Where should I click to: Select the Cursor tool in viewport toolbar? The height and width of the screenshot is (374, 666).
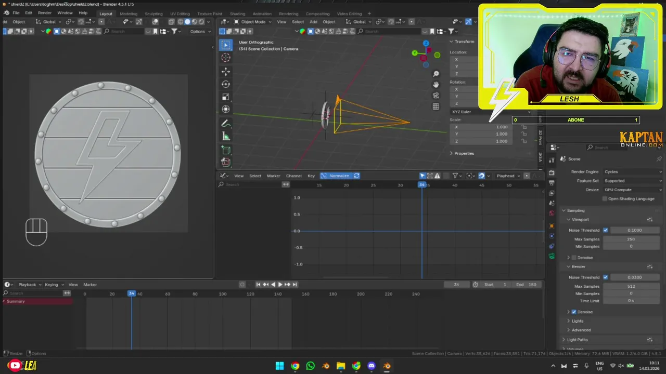226,58
